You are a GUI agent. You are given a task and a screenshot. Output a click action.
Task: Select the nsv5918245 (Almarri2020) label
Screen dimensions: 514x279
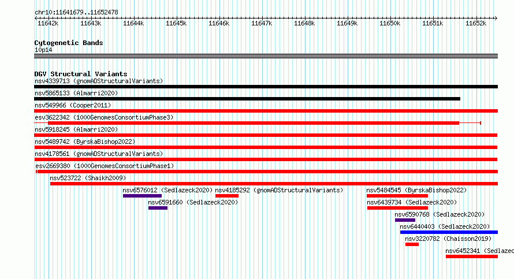(x=76, y=129)
